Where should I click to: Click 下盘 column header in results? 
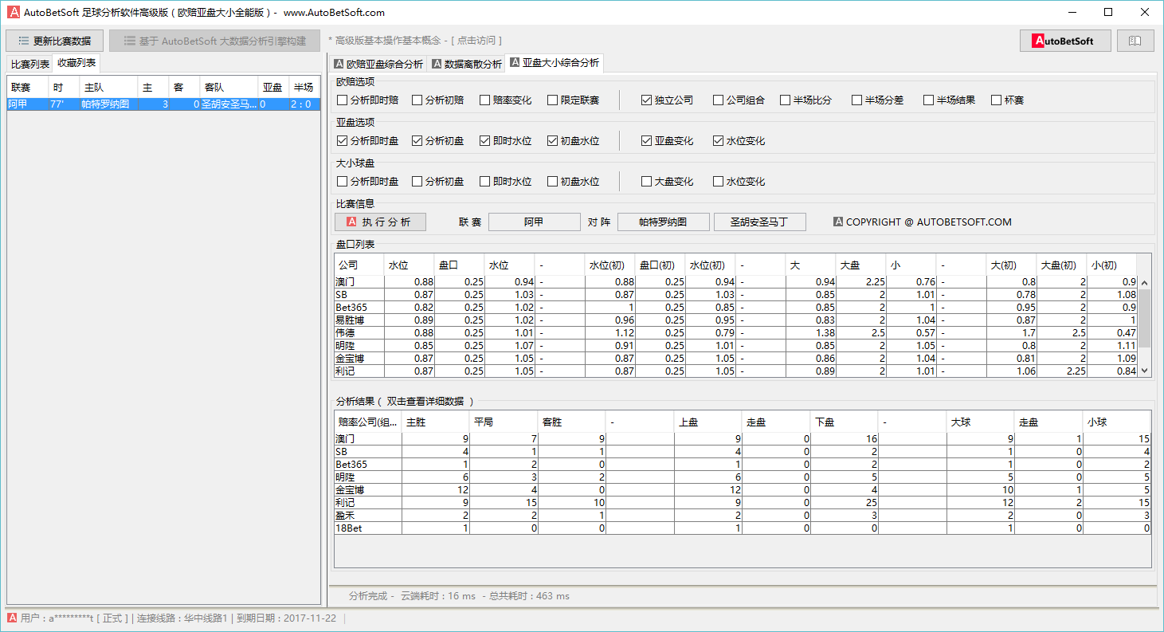844,422
